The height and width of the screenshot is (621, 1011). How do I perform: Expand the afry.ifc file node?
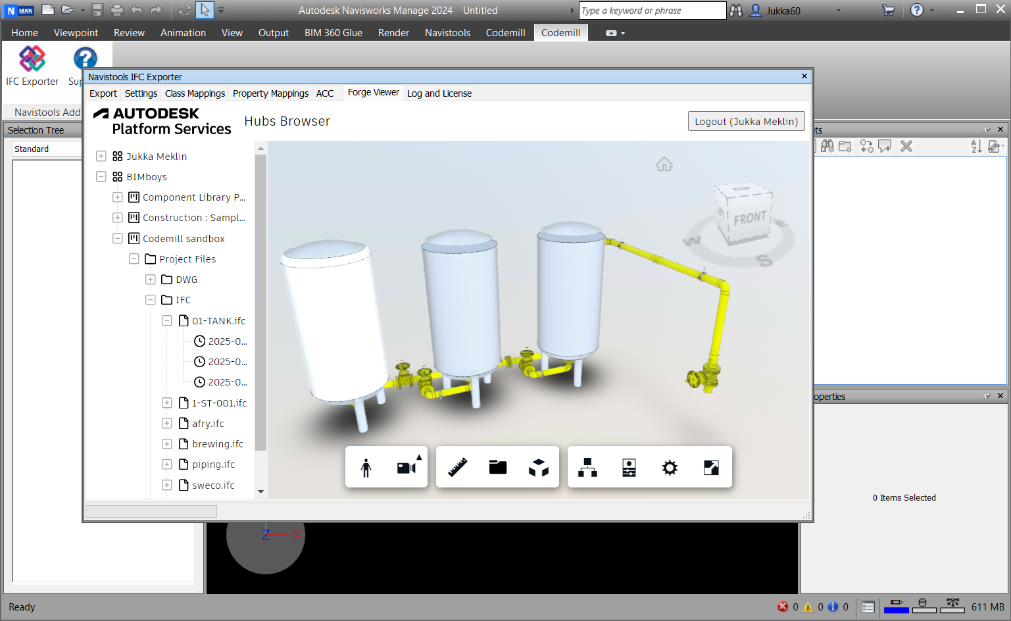[167, 423]
